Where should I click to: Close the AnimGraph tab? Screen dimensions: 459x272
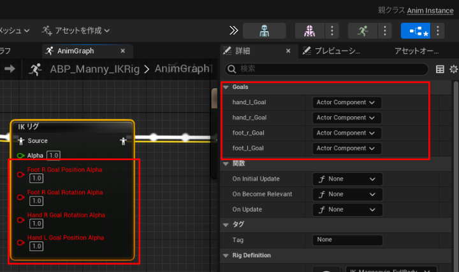coord(123,51)
